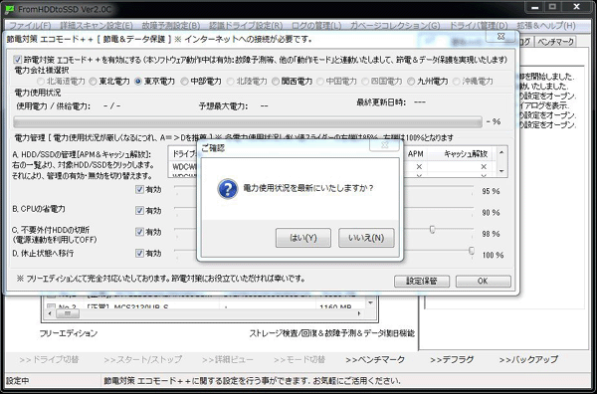The height and width of the screenshot is (394, 597).
Task: Close the eco mode settings dialog
Action: click(x=501, y=37)
